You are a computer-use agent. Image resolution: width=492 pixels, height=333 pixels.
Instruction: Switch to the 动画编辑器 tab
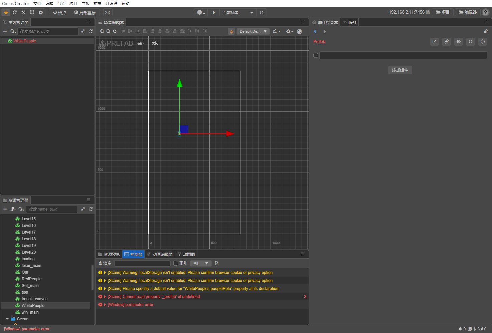[x=160, y=254]
